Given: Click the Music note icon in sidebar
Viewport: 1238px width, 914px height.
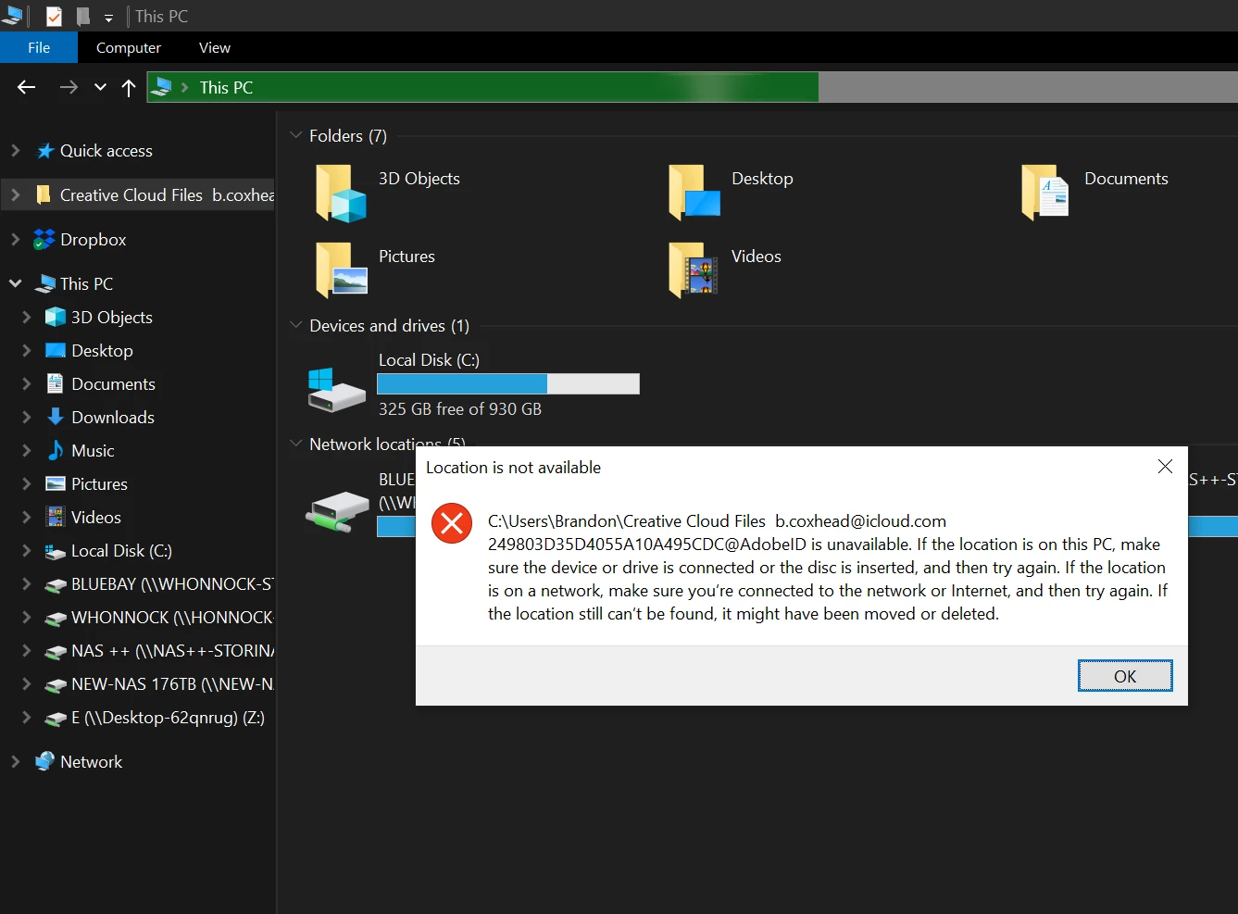Looking at the screenshot, I should pyautogui.click(x=56, y=450).
